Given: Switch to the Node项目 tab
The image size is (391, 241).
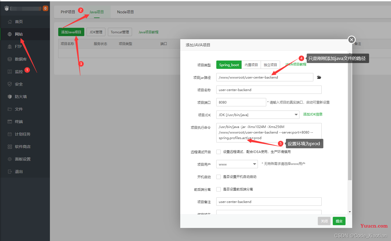Looking at the screenshot, I should point(125,12).
